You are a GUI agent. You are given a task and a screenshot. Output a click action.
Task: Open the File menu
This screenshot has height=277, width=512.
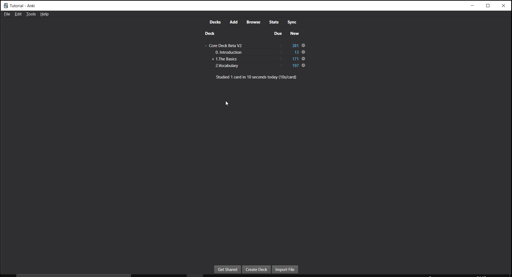click(7, 14)
